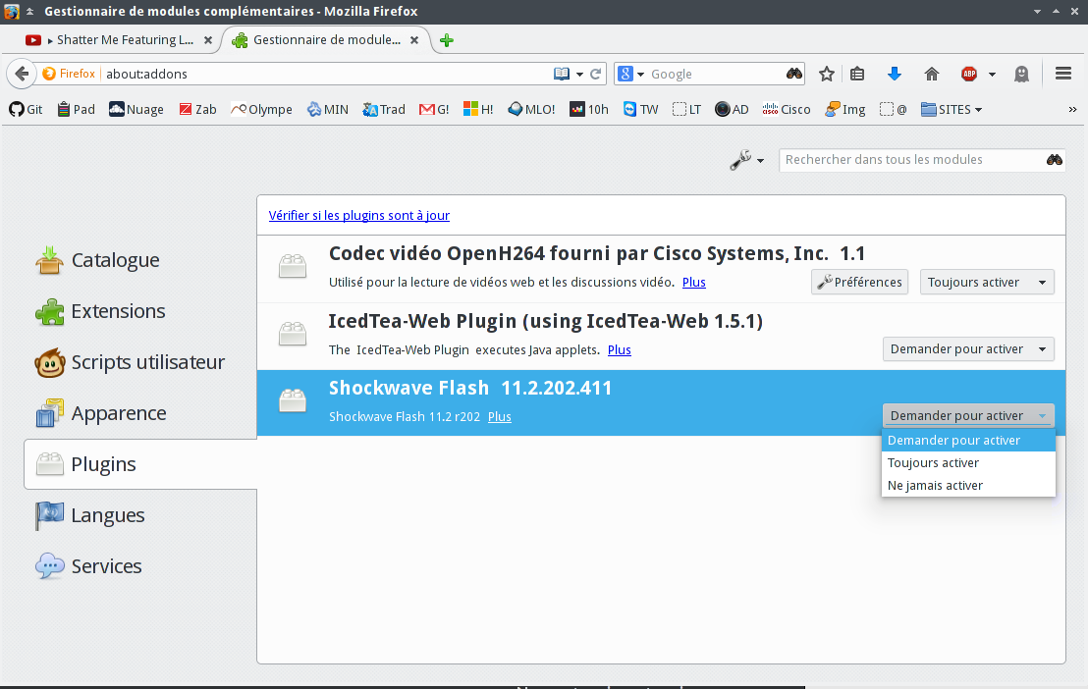This screenshot has width=1088, height=689.
Task: Open the @ bookmark
Action: [893, 109]
